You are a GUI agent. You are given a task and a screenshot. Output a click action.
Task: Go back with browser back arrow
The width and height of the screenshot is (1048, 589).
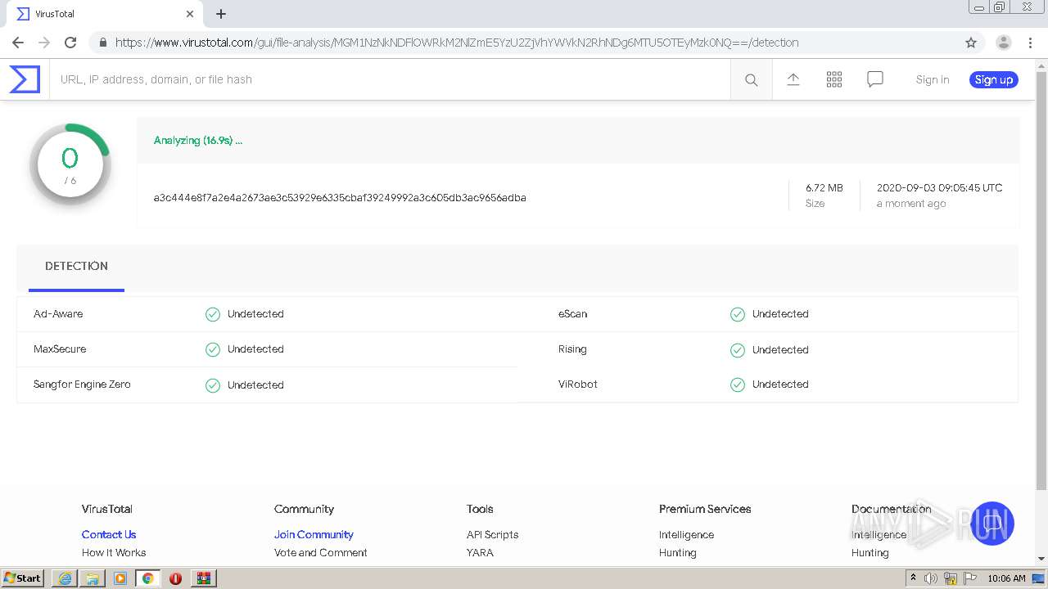click(x=18, y=43)
